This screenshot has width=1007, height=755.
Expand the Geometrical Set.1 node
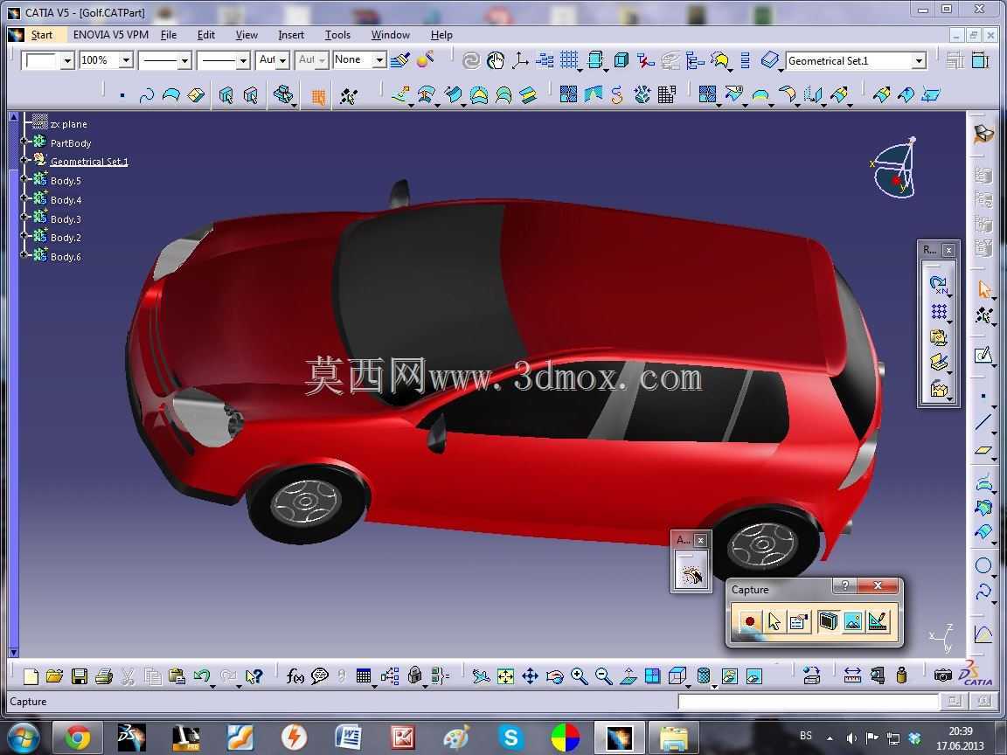(x=23, y=160)
